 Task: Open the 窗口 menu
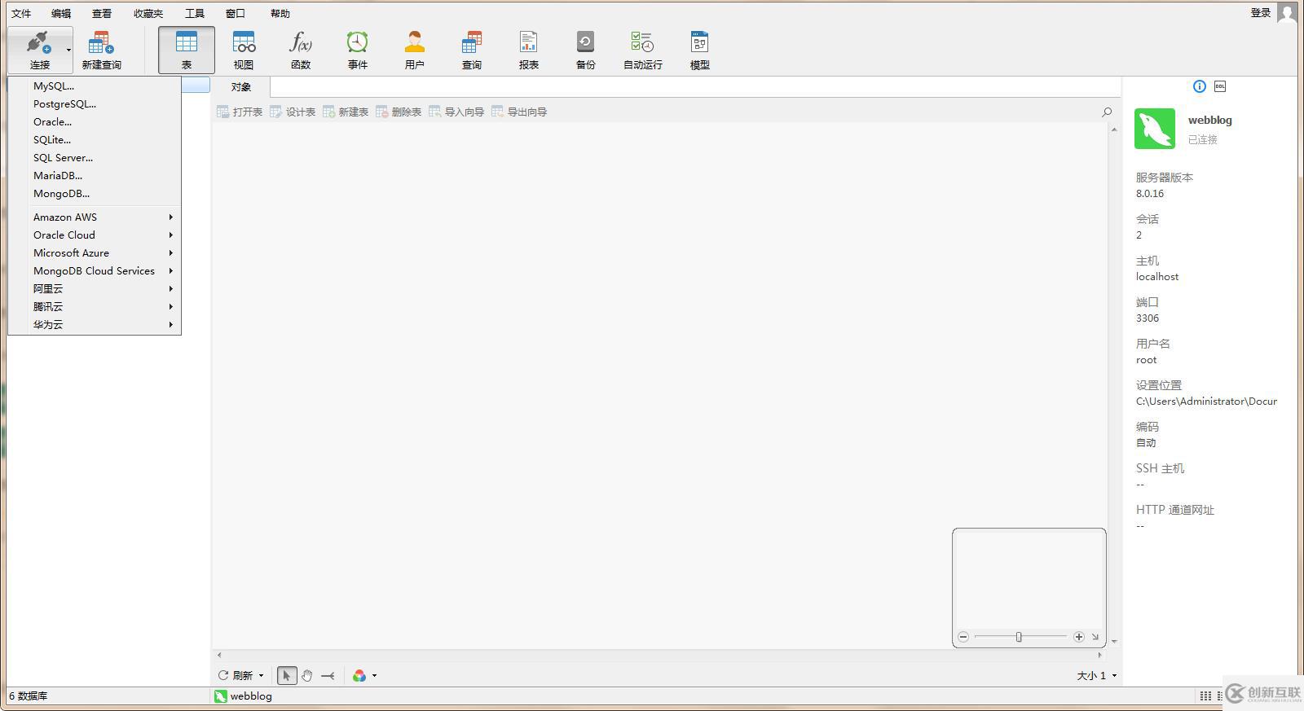click(236, 13)
